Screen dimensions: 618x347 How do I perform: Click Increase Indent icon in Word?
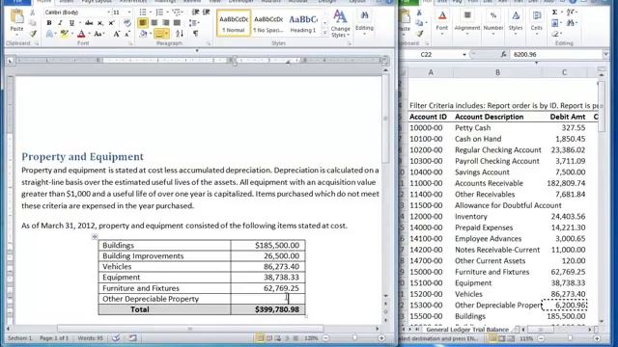(x=206, y=13)
